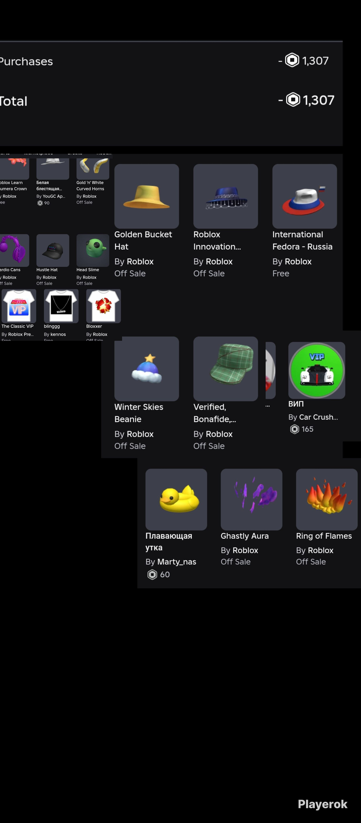The height and width of the screenshot is (823, 361).
Task: Open the green plaid Verified Bonafide hat thumbnail
Action: point(226,369)
